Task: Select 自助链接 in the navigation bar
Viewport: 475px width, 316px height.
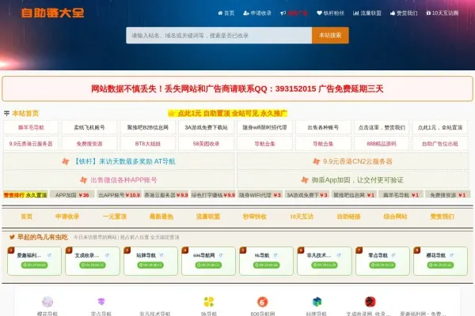Action: pos(348,216)
